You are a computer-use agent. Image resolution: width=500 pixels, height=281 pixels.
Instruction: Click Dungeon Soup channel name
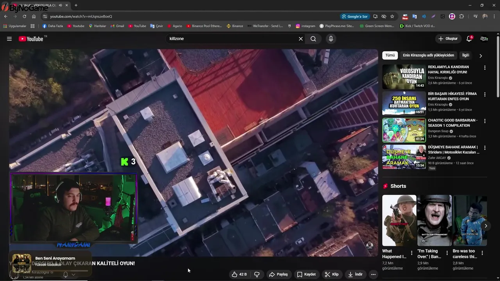(438, 131)
